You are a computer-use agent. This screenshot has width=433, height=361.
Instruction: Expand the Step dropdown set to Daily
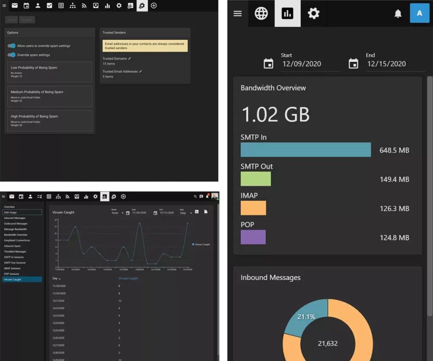coord(186,213)
